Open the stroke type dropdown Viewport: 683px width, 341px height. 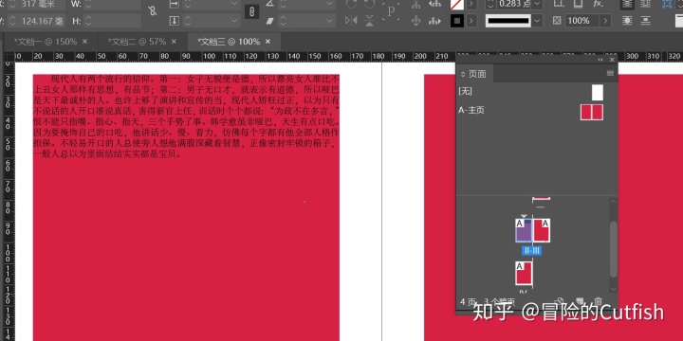[537, 21]
